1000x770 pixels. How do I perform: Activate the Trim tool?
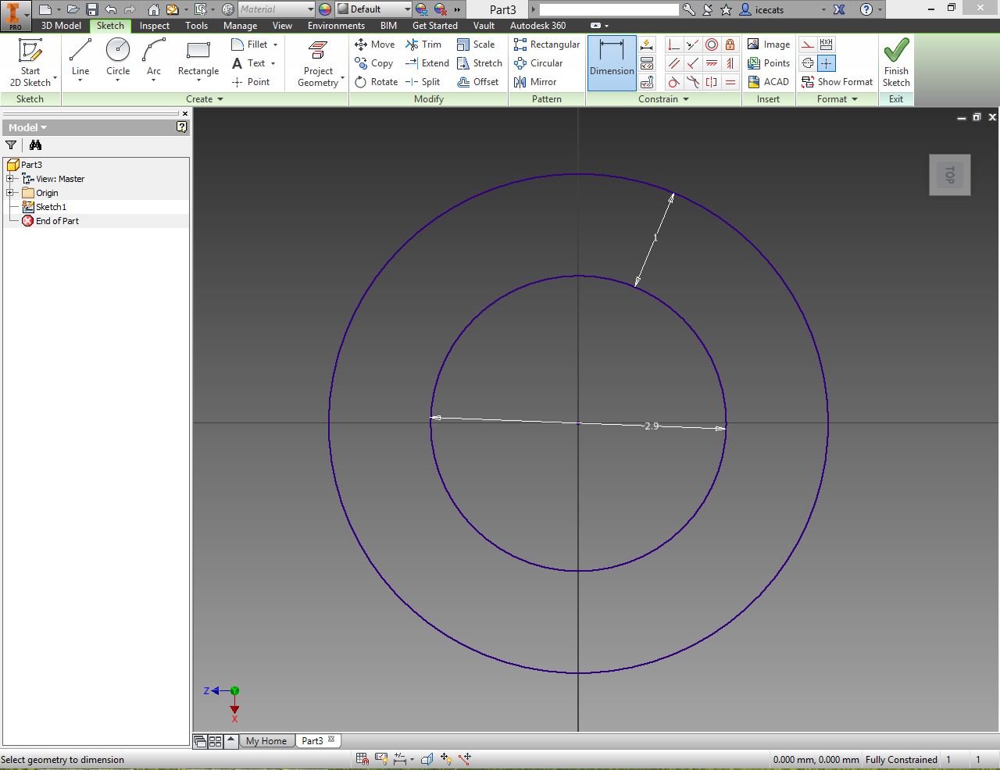click(423, 45)
